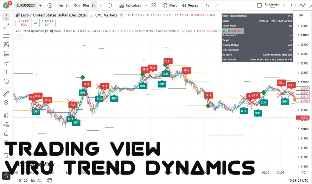Open the three-dot symbol more menu
The width and height of the screenshot is (312, 184).
(128, 15)
